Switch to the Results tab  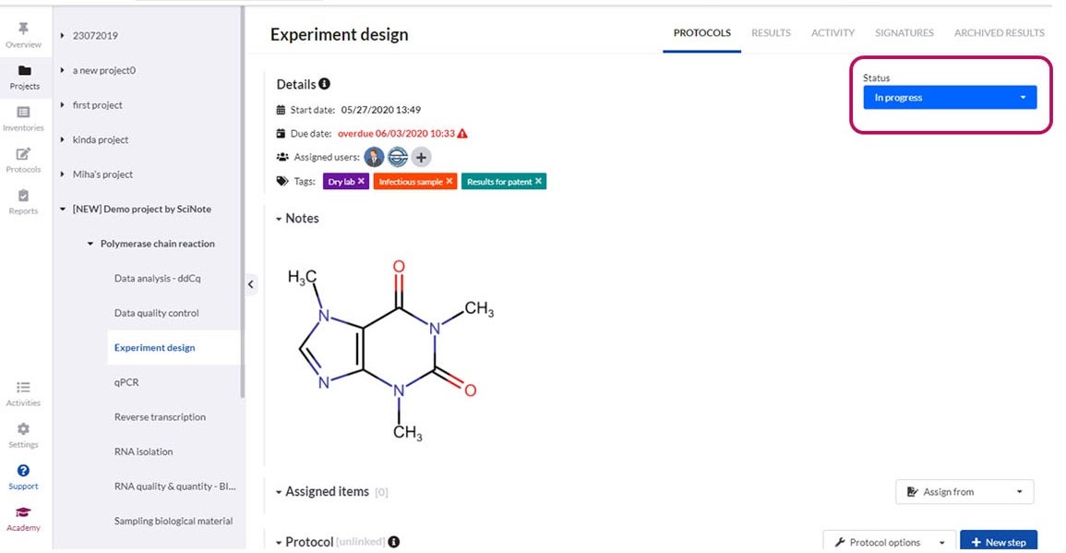[771, 33]
